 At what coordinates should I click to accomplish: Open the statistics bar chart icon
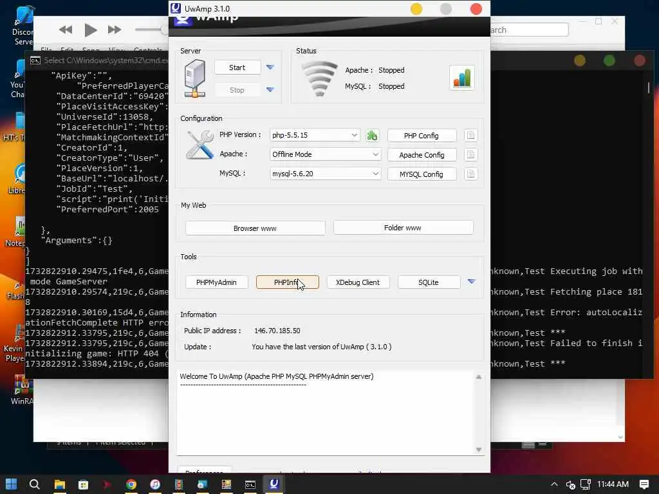(462, 78)
